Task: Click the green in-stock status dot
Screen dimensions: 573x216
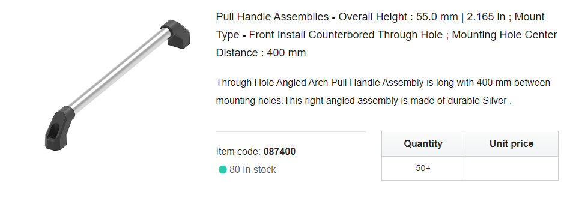Action: pyautogui.click(x=223, y=170)
